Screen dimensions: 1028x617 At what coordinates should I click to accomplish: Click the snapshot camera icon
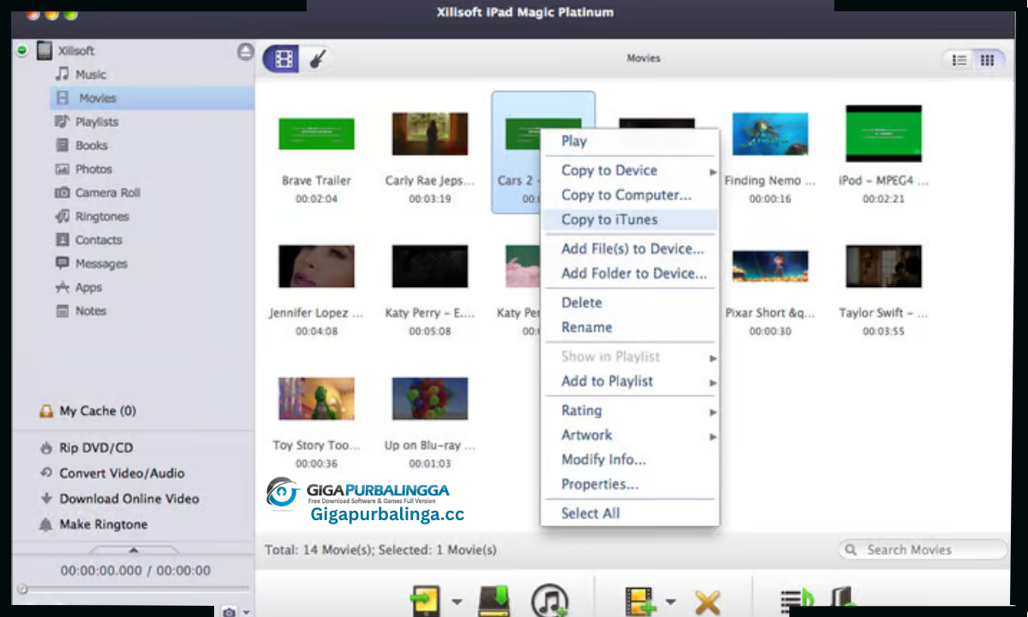[229, 612]
